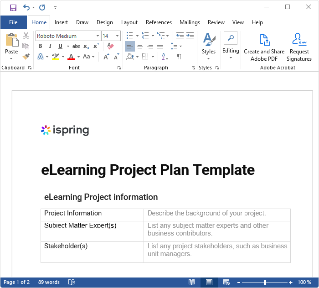Viewport: 319px width, 288px height.
Task: Apply subscript formatting
Action: pos(86,47)
